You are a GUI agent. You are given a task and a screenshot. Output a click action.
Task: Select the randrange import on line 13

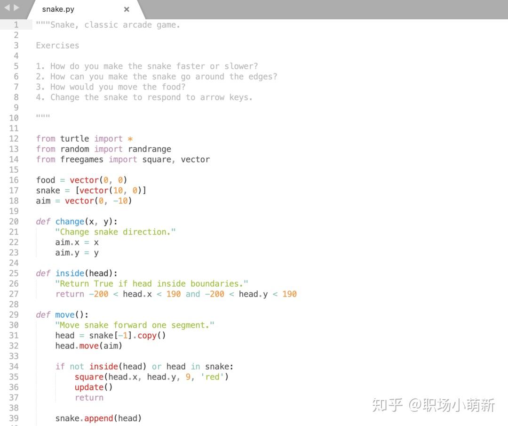[x=150, y=149]
